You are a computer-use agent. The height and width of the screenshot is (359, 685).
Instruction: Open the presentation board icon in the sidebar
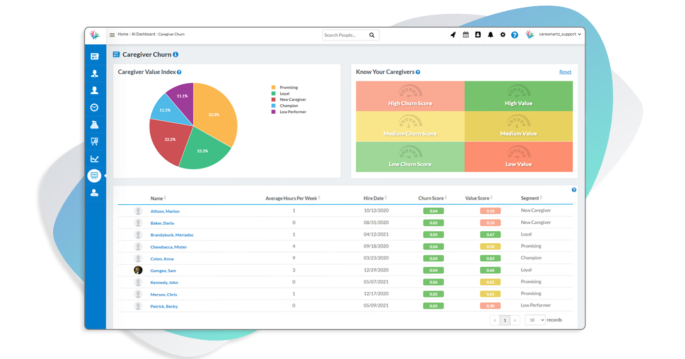[95, 141]
